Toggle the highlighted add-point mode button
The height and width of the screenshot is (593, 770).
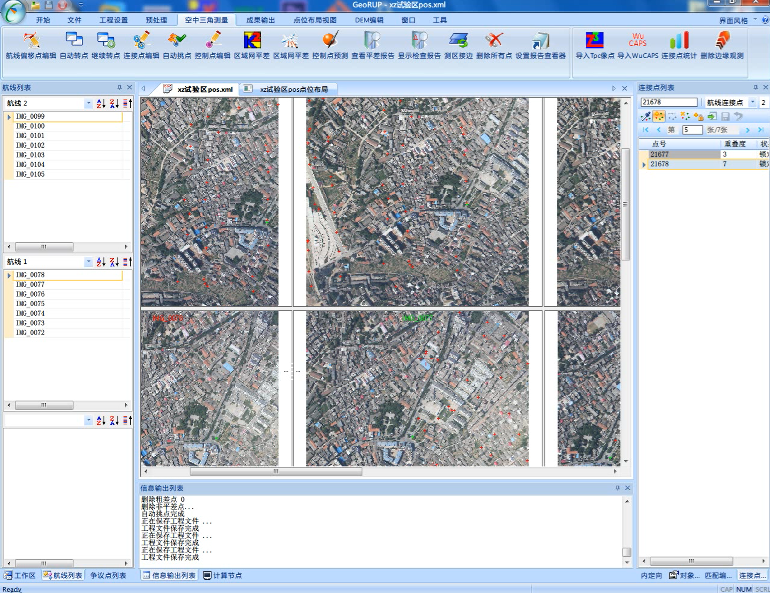coord(659,117)
